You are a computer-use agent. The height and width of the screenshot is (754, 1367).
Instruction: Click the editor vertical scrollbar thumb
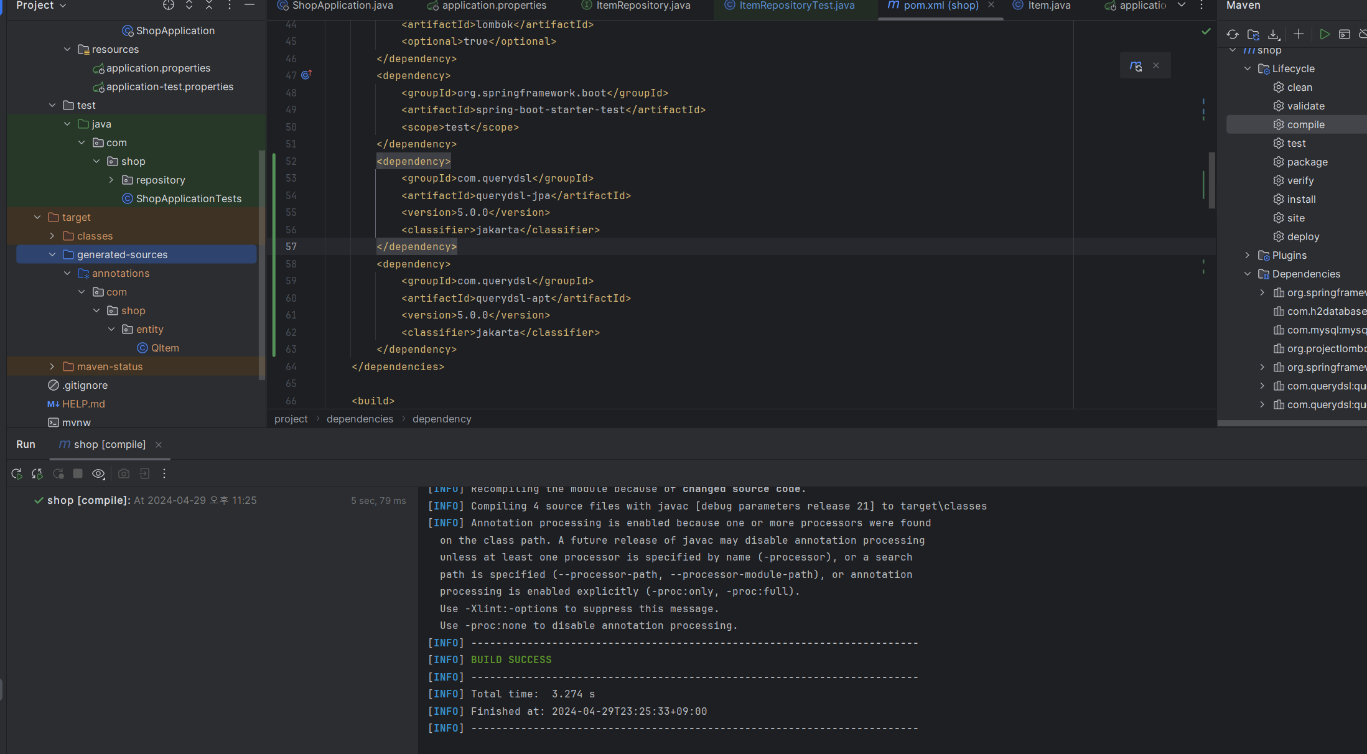[1211, 180]
